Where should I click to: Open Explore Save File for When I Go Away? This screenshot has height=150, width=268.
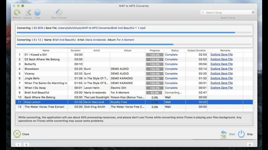pyautogui.click(x=221, y=88)
